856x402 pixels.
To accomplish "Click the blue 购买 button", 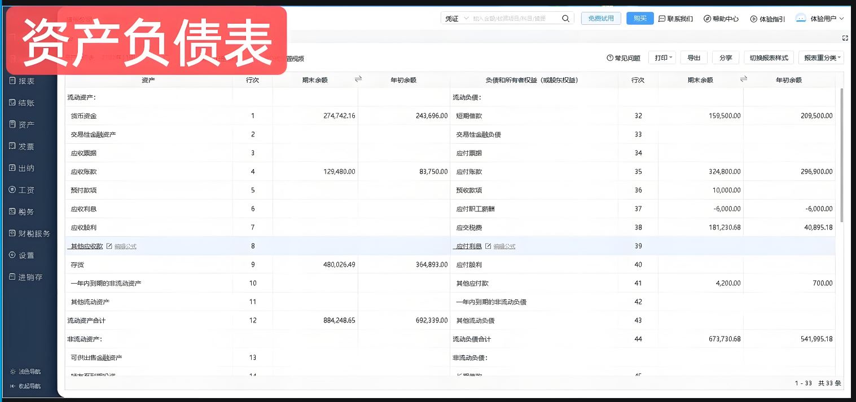I will coord(640,19).
